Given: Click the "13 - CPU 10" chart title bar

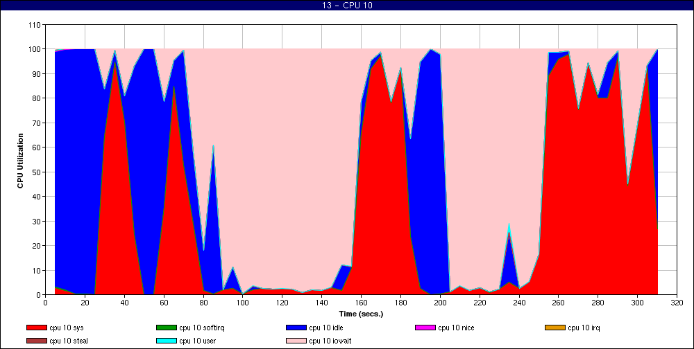Looking at the screenshot, I should tap(347, 6).
